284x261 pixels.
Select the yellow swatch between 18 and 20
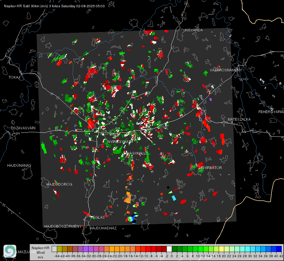click(x=222, y=249)
